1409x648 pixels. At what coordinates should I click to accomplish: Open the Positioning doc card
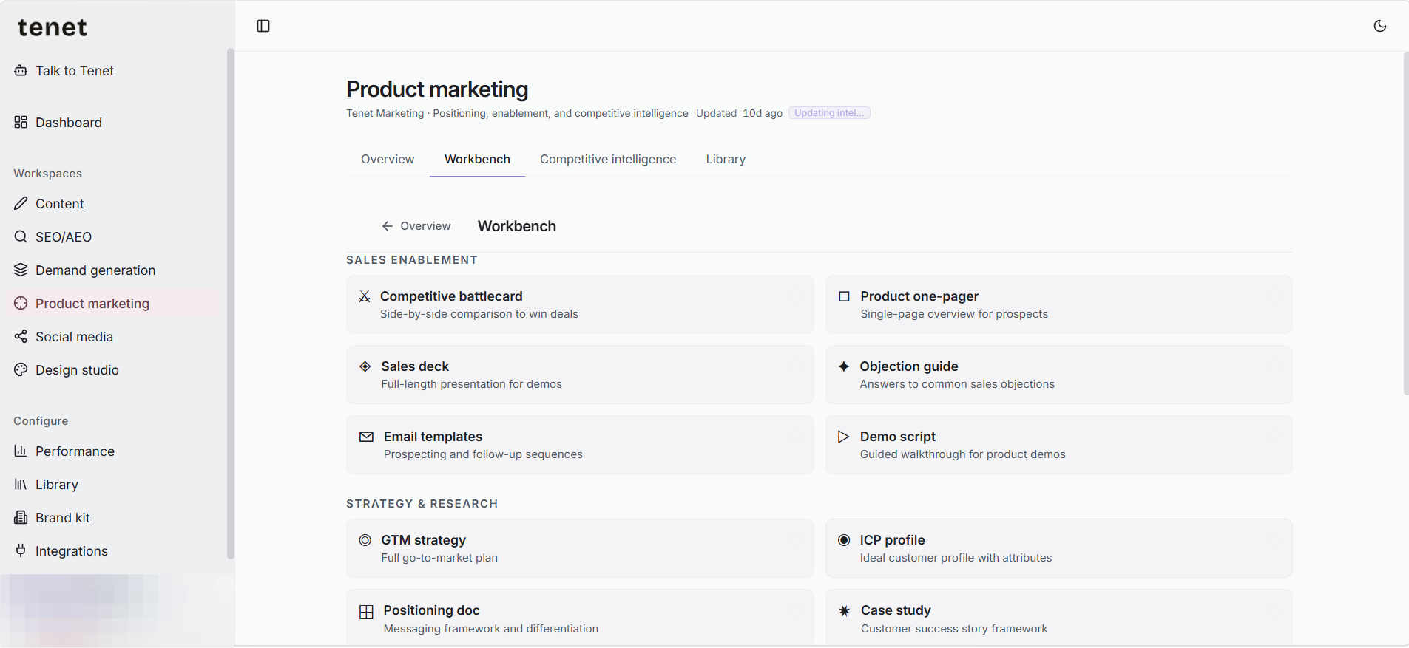[580, 618]
